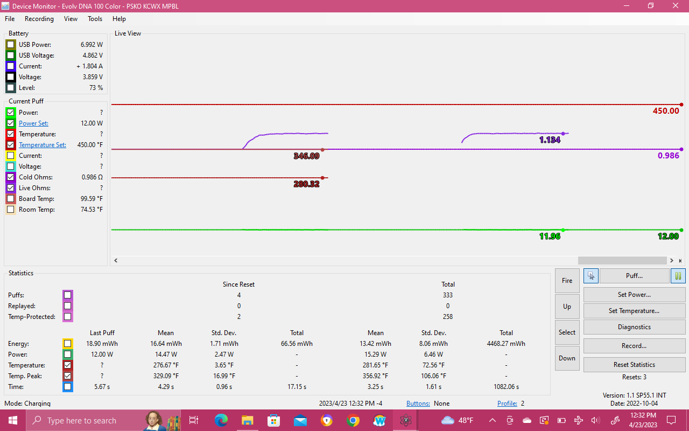689x431 pixels.
Task: Open the Recording menu
Action: [39, 19]
